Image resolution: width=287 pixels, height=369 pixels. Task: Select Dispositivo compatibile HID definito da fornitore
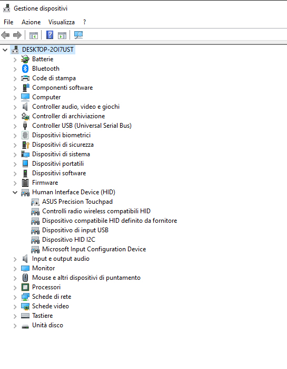pyautogui.click(x=110, y=221)
